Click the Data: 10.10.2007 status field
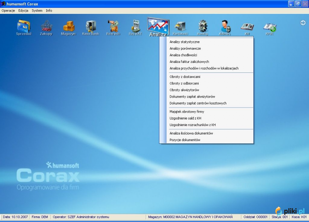 pyautogui.click(x=15, y=217)
